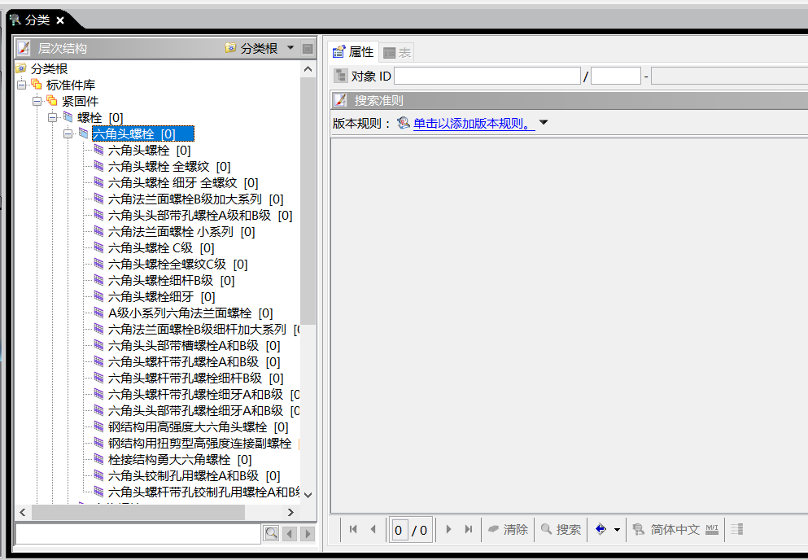Select 六角头螺杆带孔螺栓A和B级 [0]
This screenshot has width=808, height=560.
[194, 362]
